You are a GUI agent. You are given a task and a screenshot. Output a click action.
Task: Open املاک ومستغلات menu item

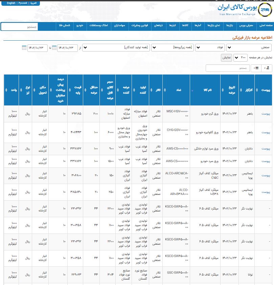pos(98,25)
